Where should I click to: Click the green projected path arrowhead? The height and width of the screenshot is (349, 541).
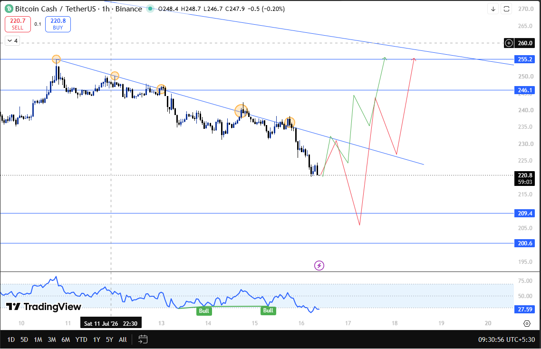click(385, 58)
